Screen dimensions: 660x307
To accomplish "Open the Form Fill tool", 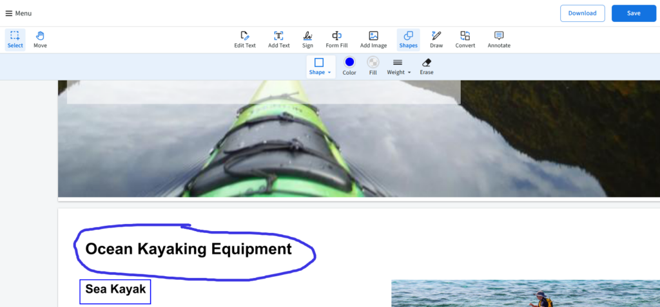I will point(336,40).
